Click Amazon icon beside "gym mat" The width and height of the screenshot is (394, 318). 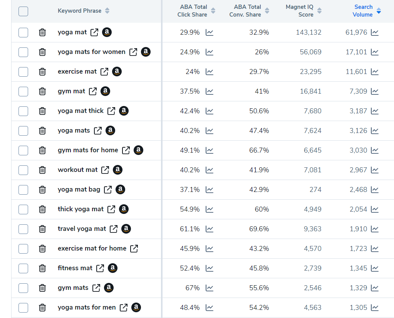[105, 91]
